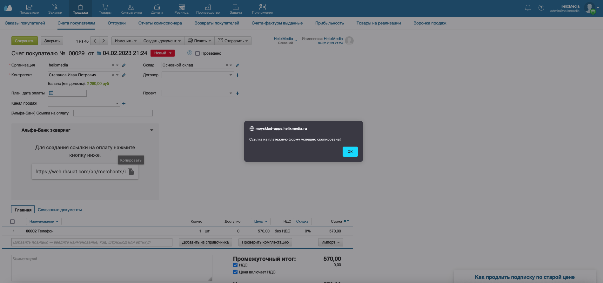
Task: Switch to Связанные документы tab
Action: point(60,210)
